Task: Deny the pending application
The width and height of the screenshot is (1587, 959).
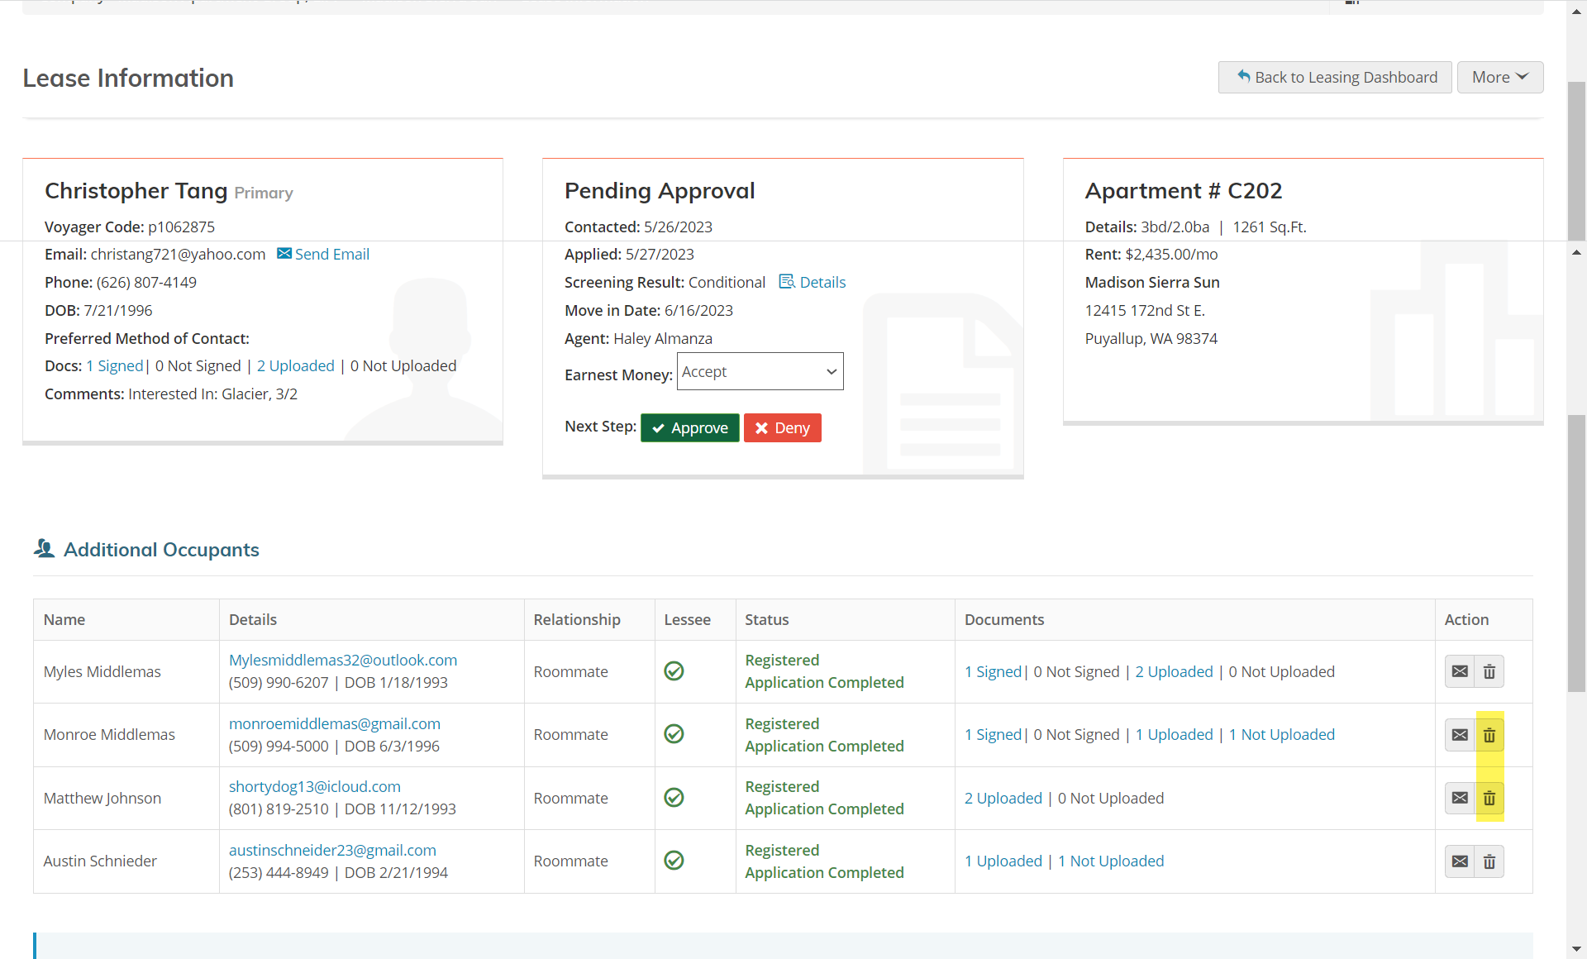Action: click(782, 427)
